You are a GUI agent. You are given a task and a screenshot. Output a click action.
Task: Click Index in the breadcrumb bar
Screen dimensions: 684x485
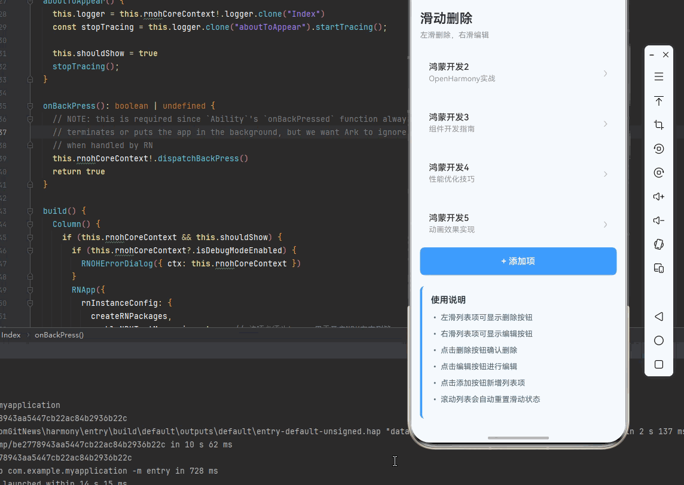11,334
